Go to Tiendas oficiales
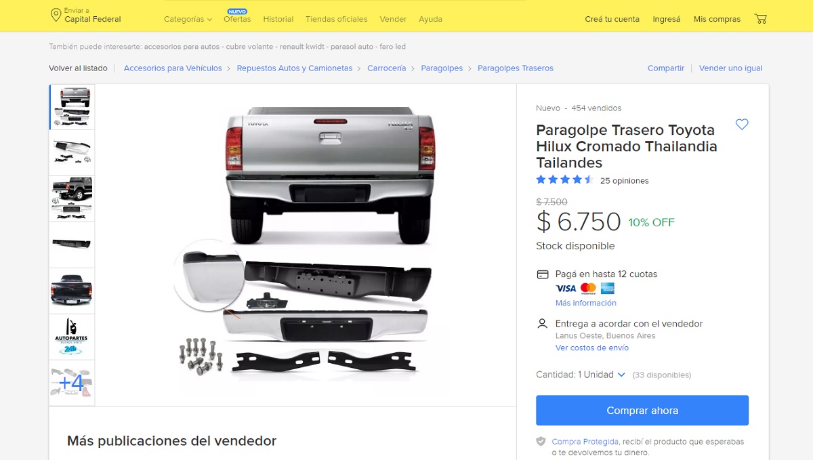This screenshot has width=813, height=460. (336, 19)
